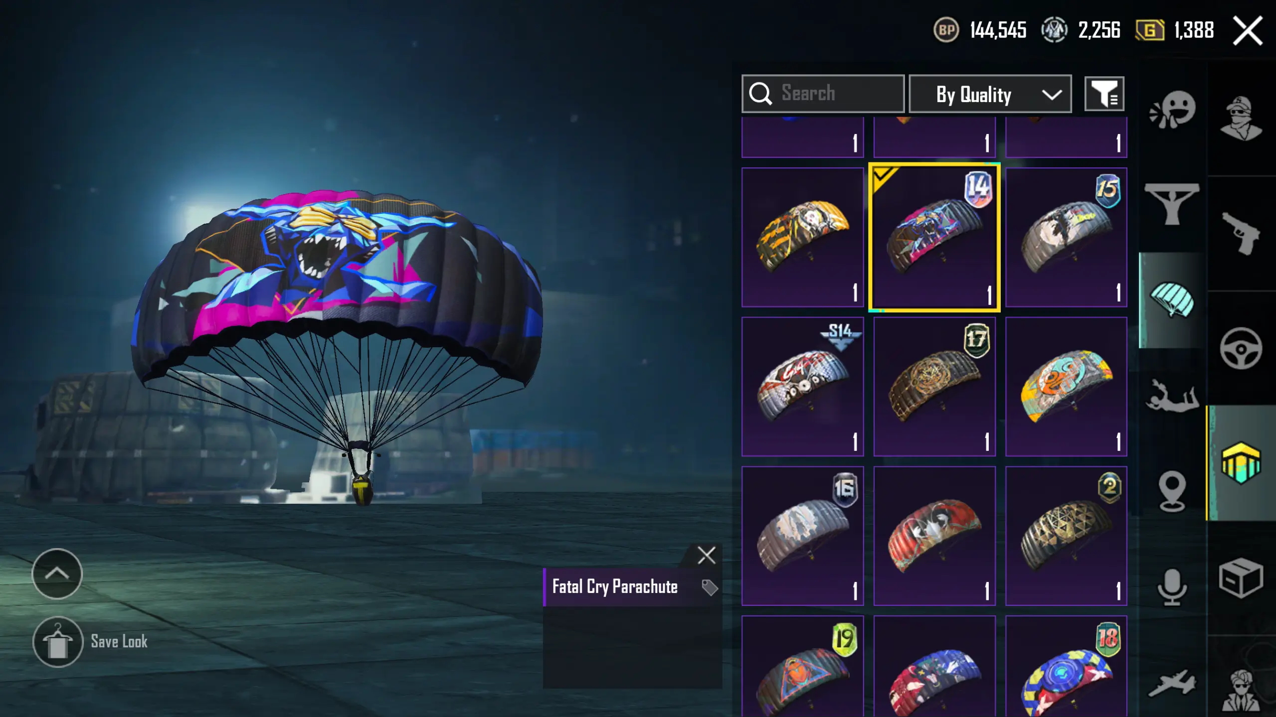1276x717 pixels.
Task: Choose the parachute with badge 17
Action: pos(934,387)
